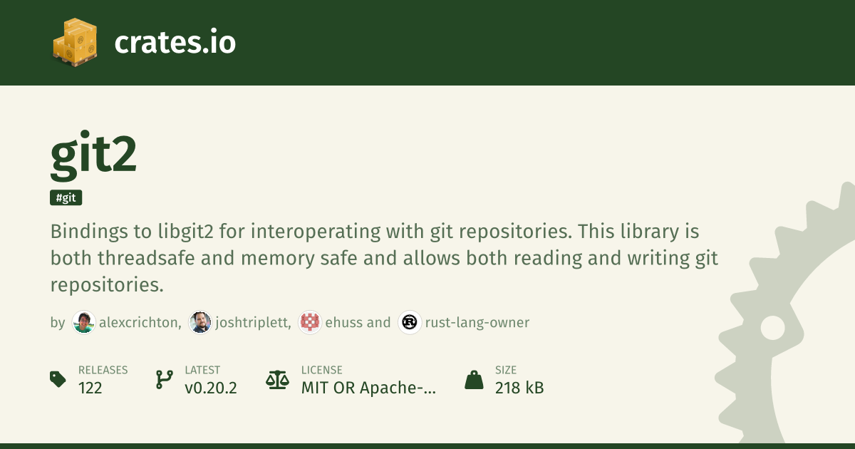The height and width of the screenshot is (449, 855).
Task: Click the MIT OR Apache license text
Action: click(368, 388)
